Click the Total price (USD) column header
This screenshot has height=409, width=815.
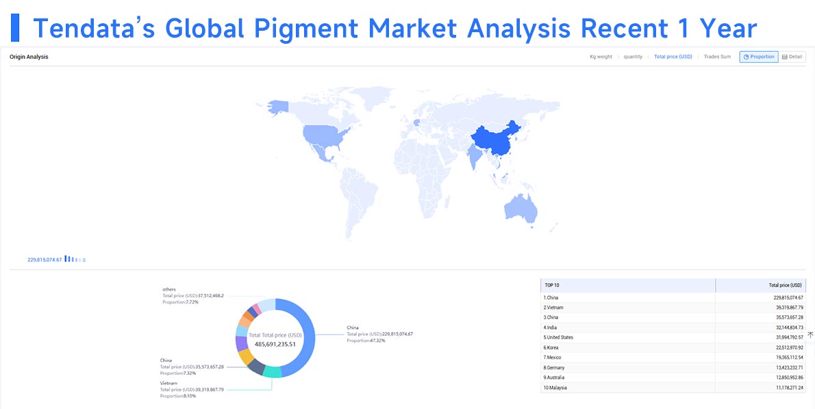click(760, 285)
